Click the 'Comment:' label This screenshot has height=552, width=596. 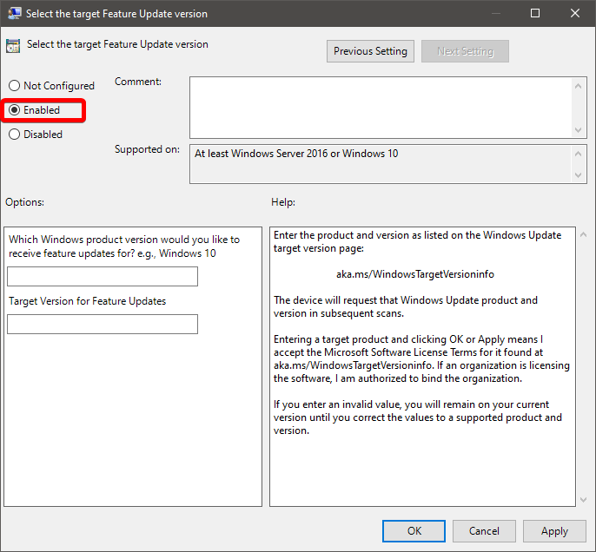(138, 82)
